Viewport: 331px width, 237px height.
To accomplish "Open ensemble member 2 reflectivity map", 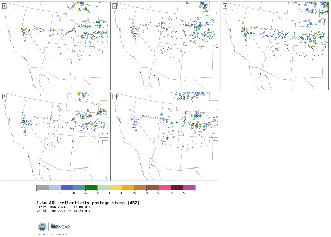I will coord(164,46).
